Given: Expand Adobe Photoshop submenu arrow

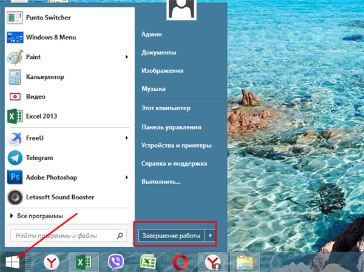Looking at the screenshot, I should (x=127, y=177).
